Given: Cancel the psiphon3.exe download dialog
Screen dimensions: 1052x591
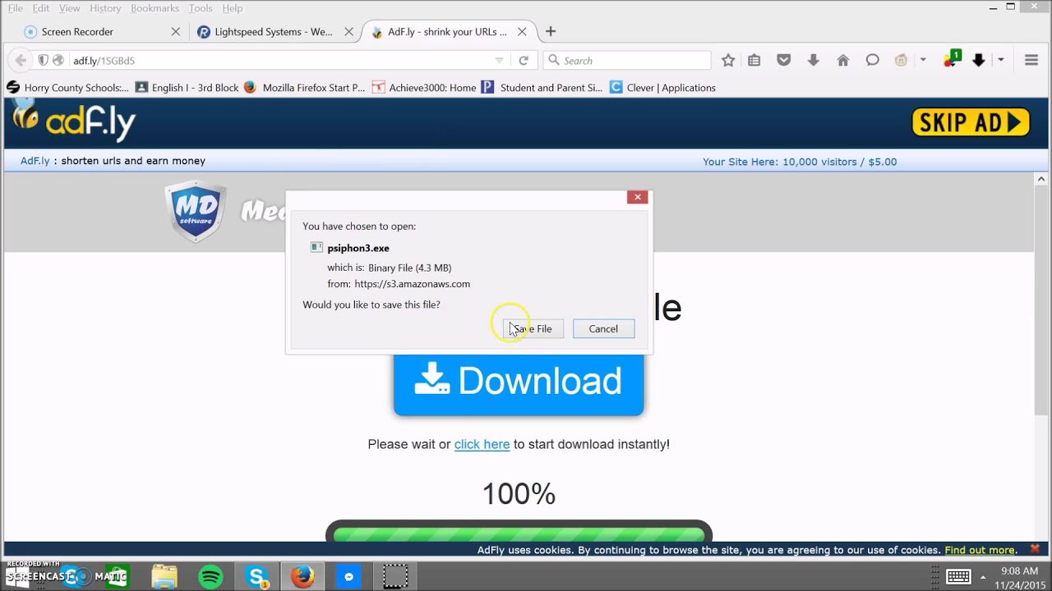Looking at the screenshot, I should point(603,328).
